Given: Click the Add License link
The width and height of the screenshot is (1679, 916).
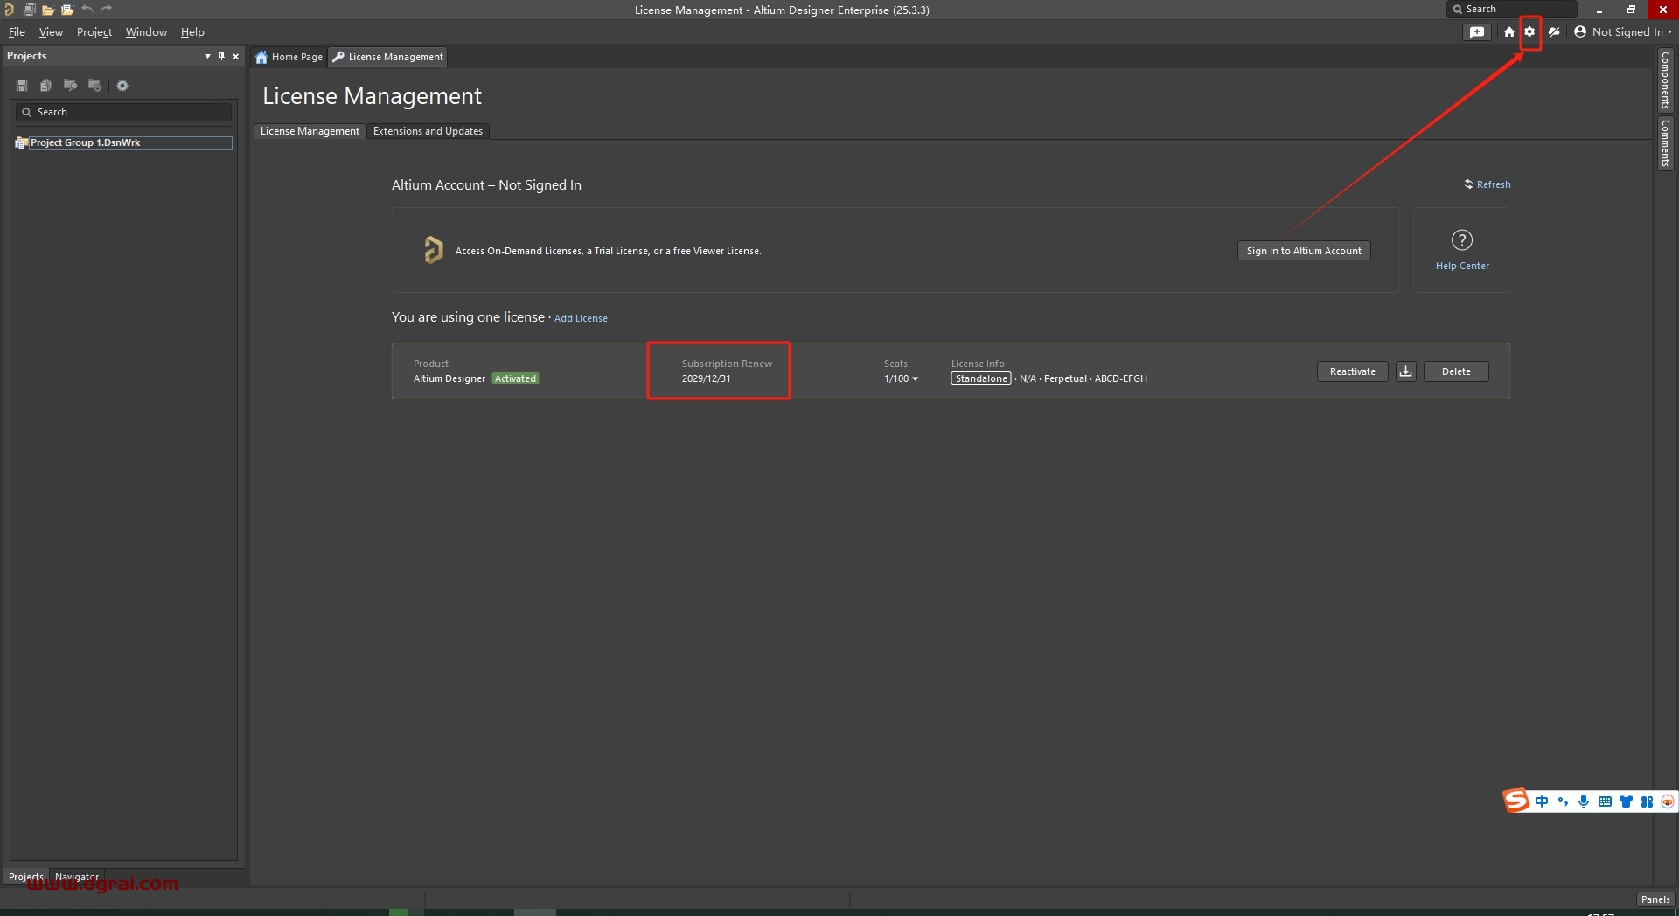Looking at the screenshot, I should click(581, 318).
